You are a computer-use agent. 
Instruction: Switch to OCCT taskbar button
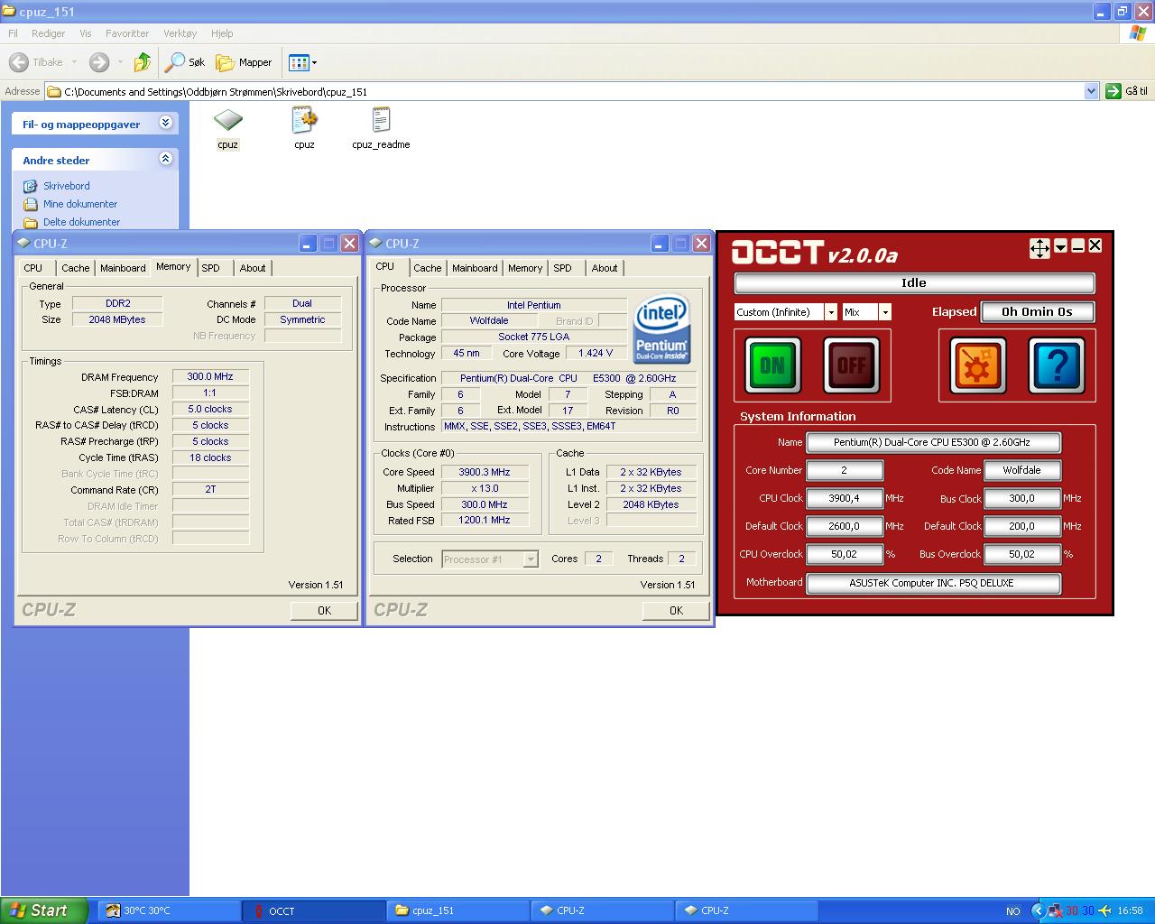click(313, 910)
